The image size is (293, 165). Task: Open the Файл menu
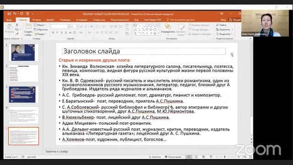coord(9,20)
